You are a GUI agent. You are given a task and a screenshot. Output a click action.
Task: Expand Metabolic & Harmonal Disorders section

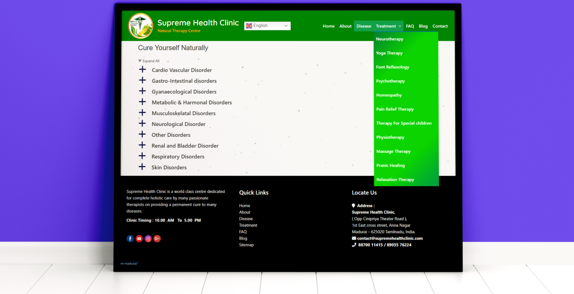pos(191,102)
